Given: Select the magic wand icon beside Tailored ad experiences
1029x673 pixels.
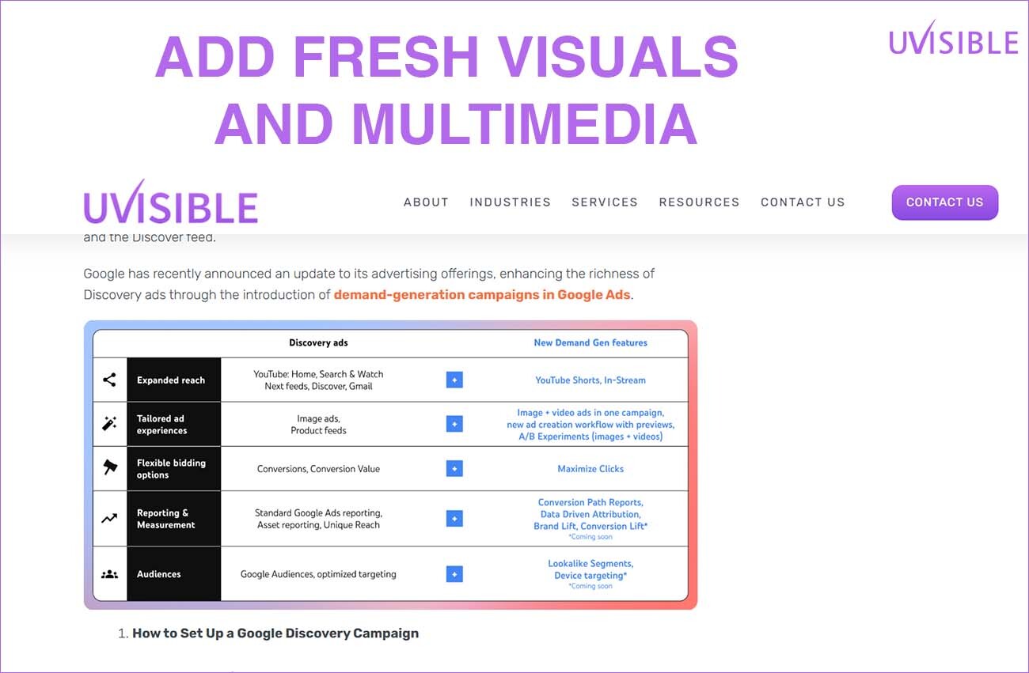Looking at the screenshot, I should pyautogui.click(x=109, y=424).
